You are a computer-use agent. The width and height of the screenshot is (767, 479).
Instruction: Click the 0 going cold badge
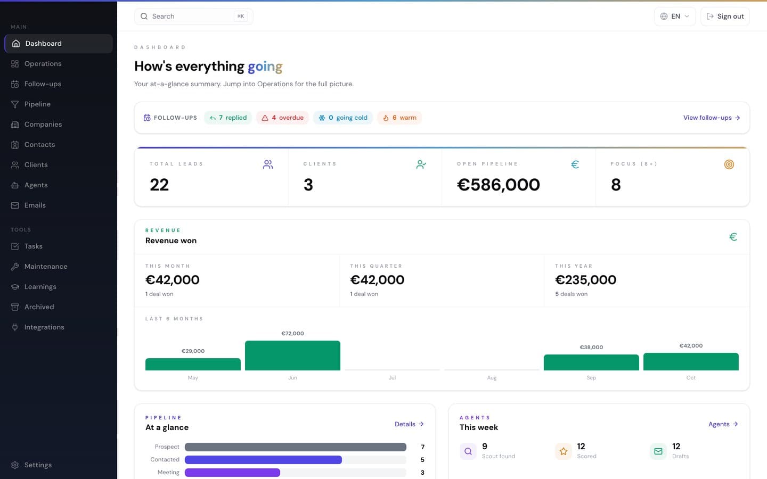pos(343,118)
